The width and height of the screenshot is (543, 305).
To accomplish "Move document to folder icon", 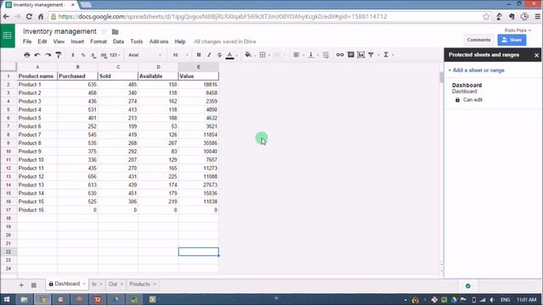I will (x=115, y=32).
